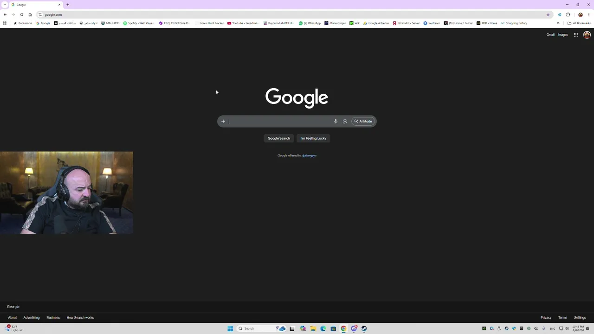Open the Gmail link

tap(550, 35)
